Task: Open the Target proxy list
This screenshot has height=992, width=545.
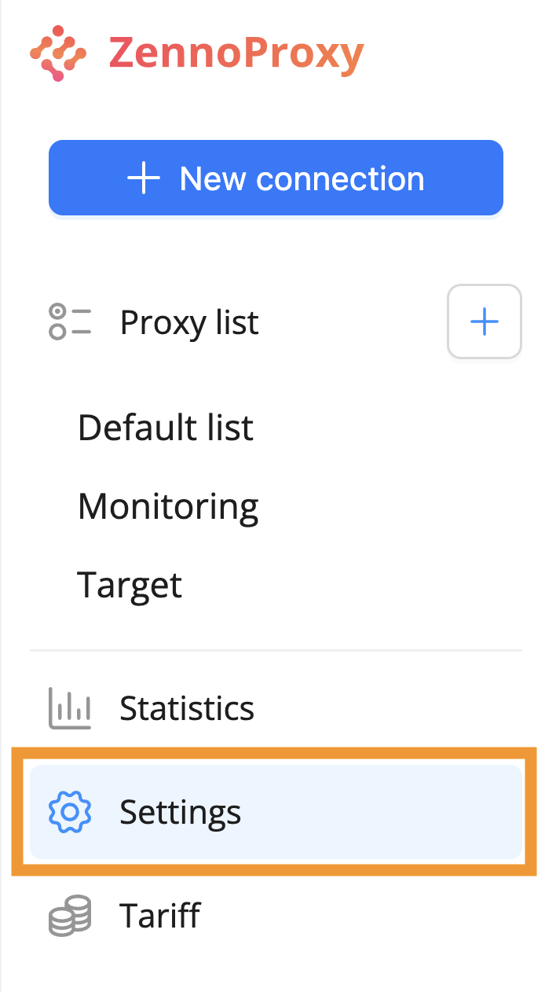Action: tap(130, 585)
